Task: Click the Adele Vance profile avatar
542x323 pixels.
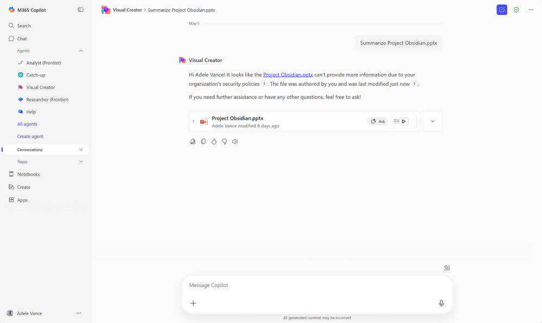Action: point(10,313)
